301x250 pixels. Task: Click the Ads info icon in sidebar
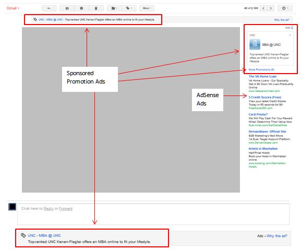(x=292, y=28)
